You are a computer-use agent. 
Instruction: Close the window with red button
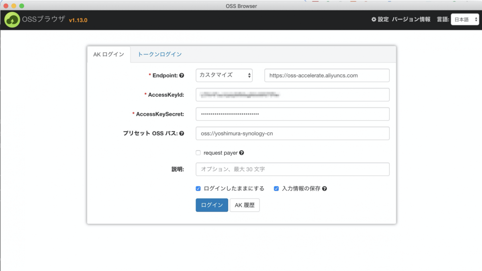[6, 6]
